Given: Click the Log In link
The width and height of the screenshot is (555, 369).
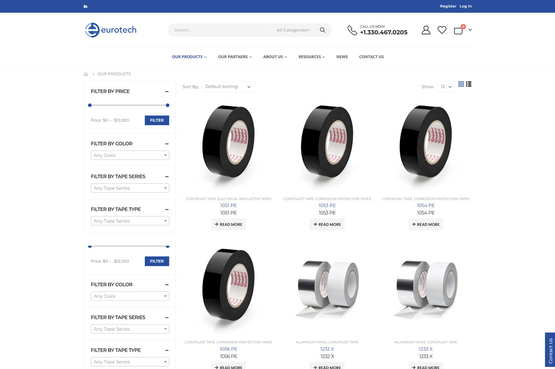Looking at the screenshot, I should click(466, 6).
